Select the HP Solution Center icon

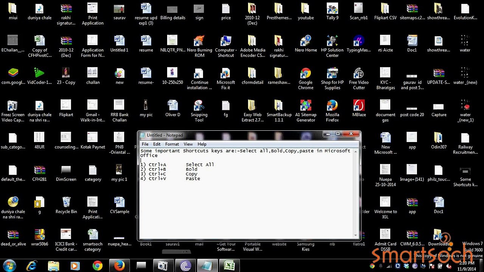(332, 46)
